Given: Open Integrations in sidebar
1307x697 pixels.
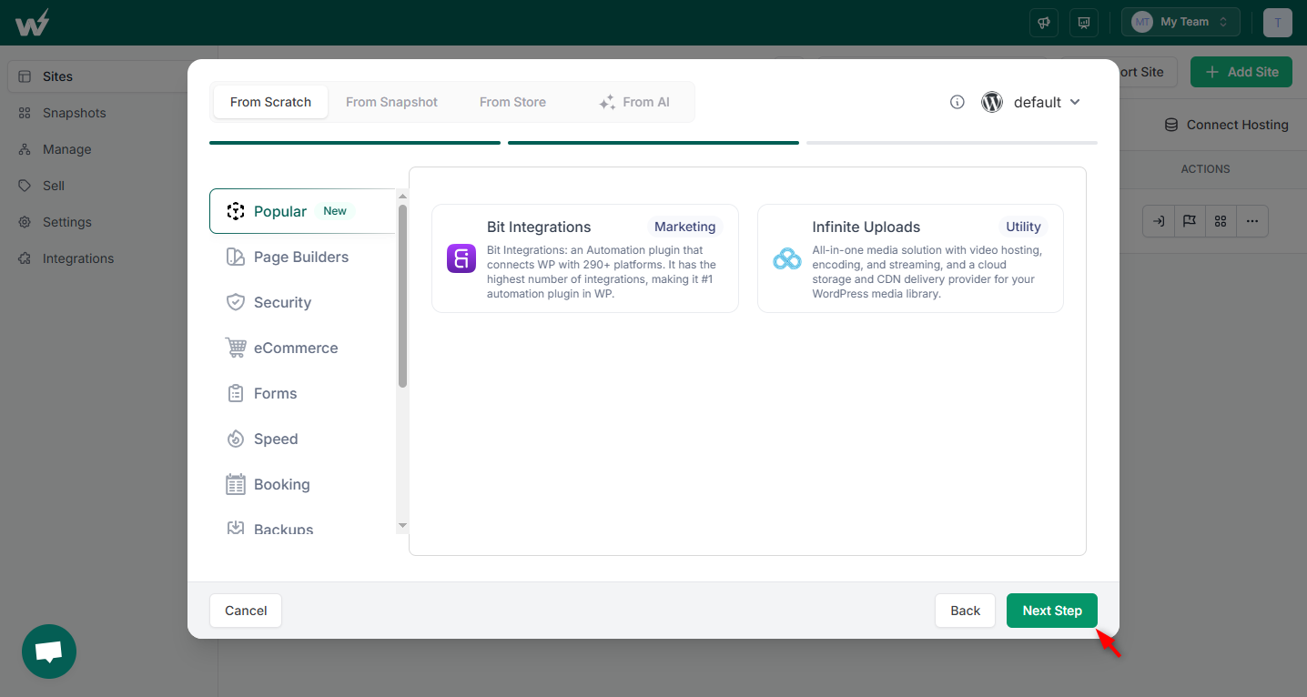Looking at the screenshot, I should tap(78, 258).
